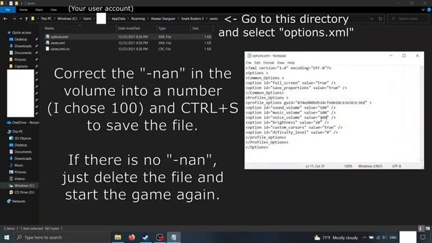Image resolution: width=432 pixels, height=243 pixels.
Task: Open pinned Documents under Quick access
Action: pyautogui.click(x=23, y=53)
